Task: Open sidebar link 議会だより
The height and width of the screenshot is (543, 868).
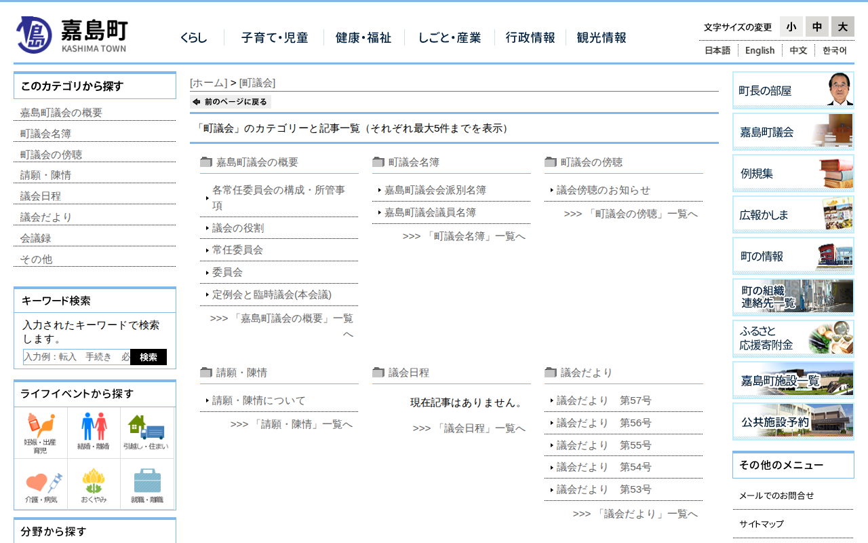Action: coord(46,217)
